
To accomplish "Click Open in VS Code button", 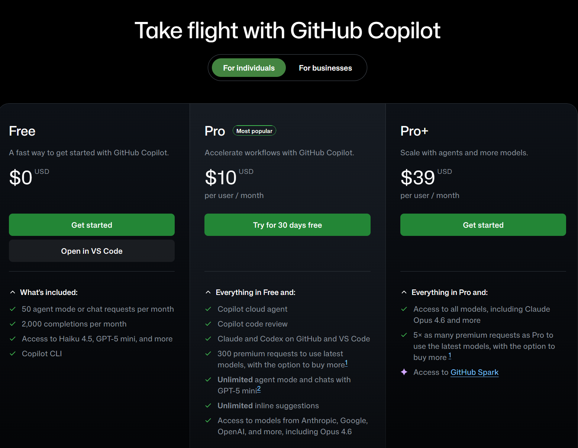I will [92, 251].
